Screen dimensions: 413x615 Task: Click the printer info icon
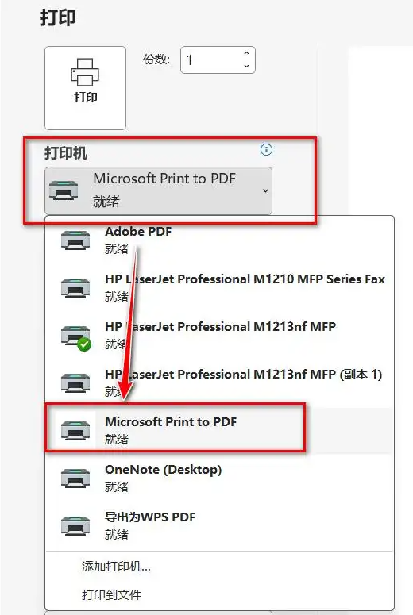[x=266, y=149]
